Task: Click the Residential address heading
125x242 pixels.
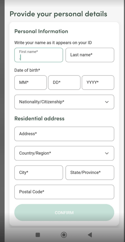Action: [39, 118]
